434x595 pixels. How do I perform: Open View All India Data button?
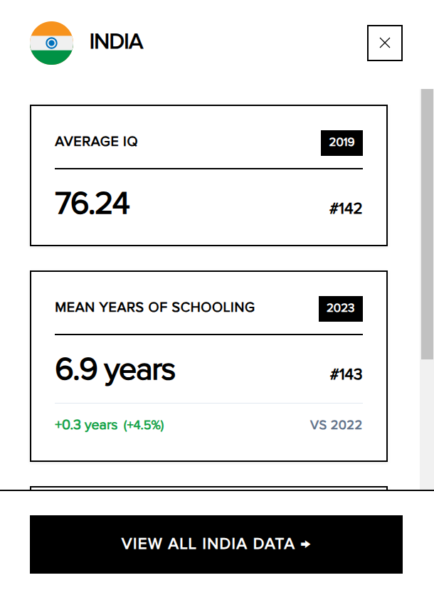pos(216,544)
